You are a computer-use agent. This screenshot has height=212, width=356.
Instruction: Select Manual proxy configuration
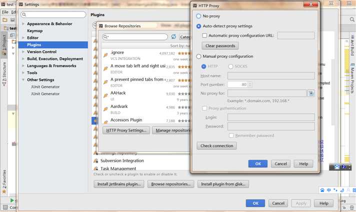click(198, 56)
